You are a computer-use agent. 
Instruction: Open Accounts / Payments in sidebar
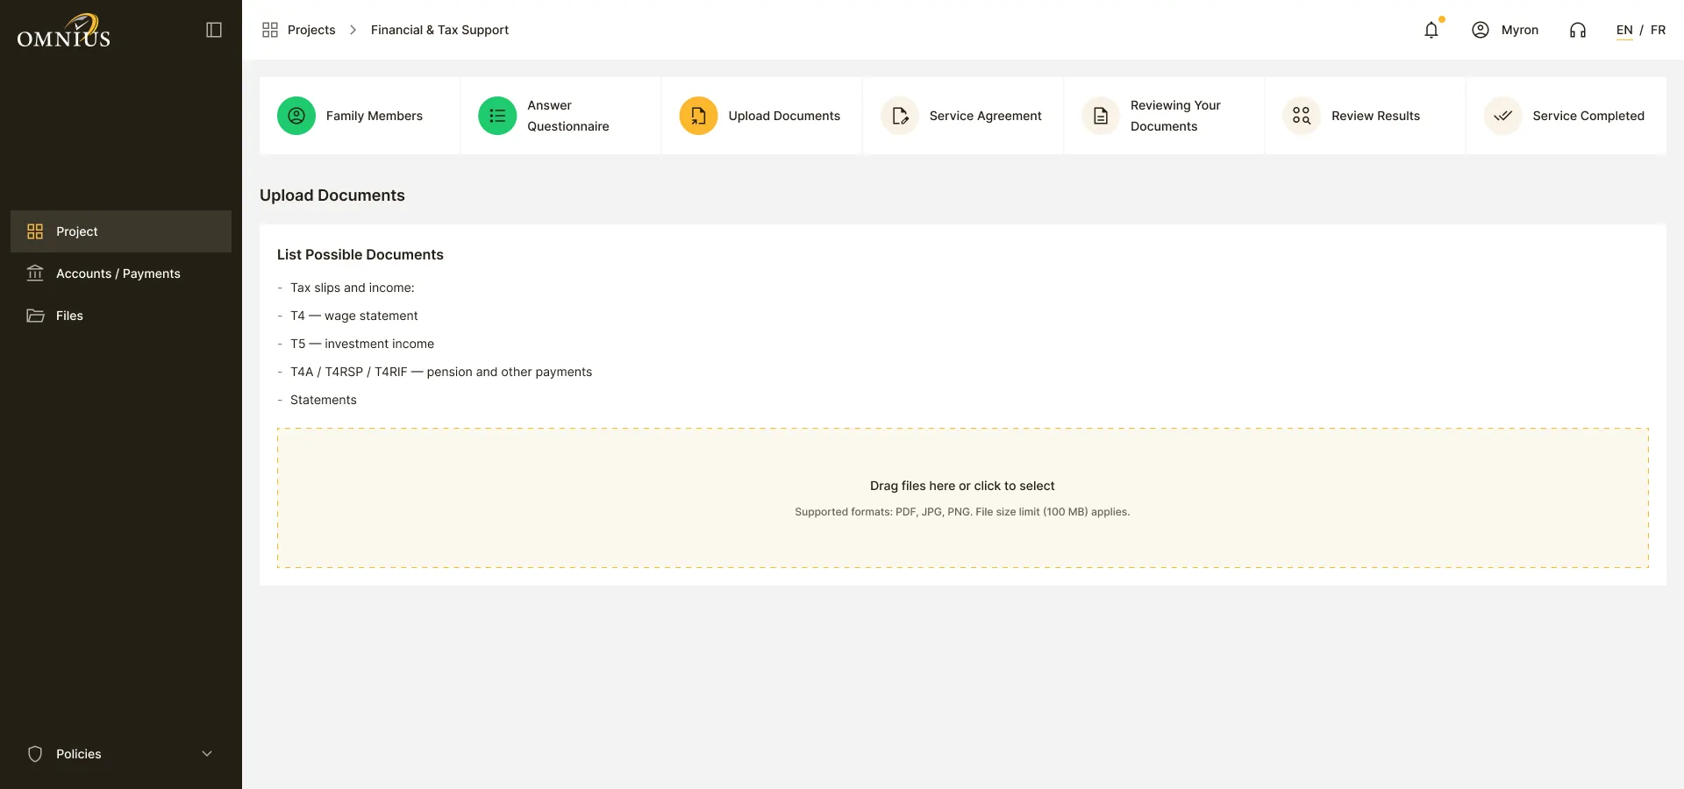point(121,274)
